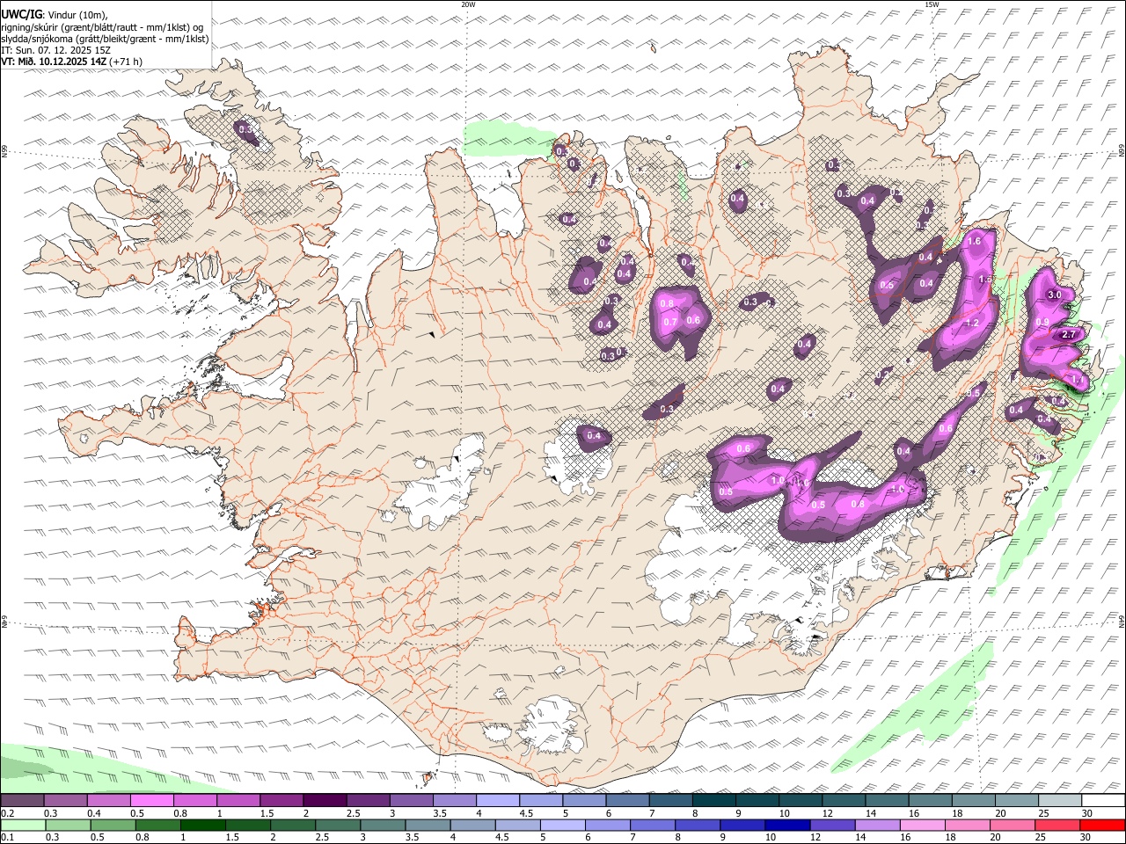
Task: Select the upper scale swatch starting at 20
Action: point(1016,801)
